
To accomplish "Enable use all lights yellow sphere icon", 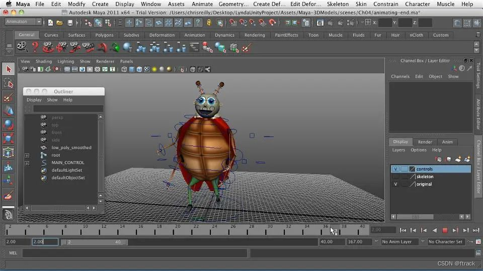I will (x=154, y=69).
